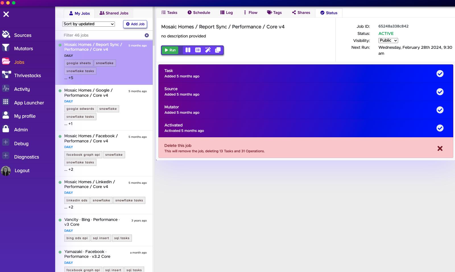455x272 pixels.
Task: Toggle the Activated status checkmark
Action: (440, 128)
